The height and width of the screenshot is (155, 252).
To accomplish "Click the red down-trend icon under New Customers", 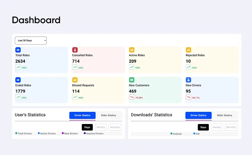I will tap(132, 97).
